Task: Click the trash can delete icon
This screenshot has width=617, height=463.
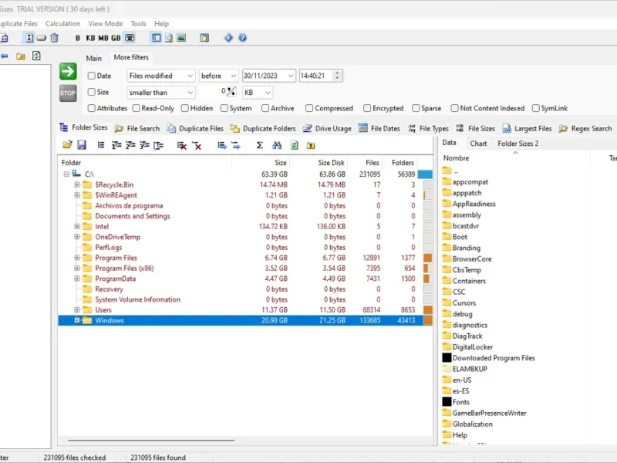Action: coord(54,38)
